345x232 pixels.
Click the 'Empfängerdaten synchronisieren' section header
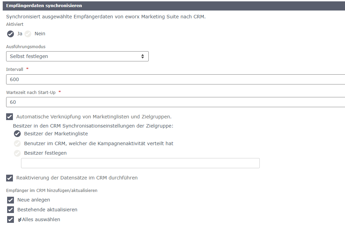174,6
